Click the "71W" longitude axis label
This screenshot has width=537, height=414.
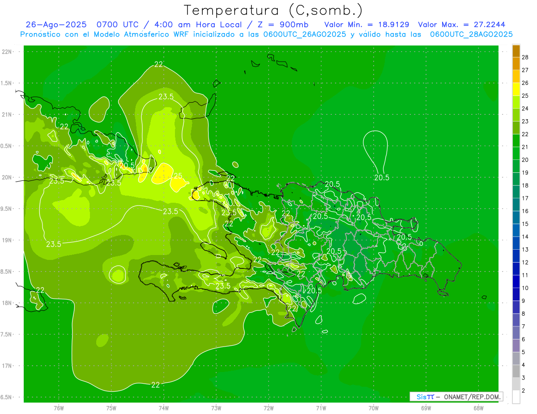[x=321, y=408]
